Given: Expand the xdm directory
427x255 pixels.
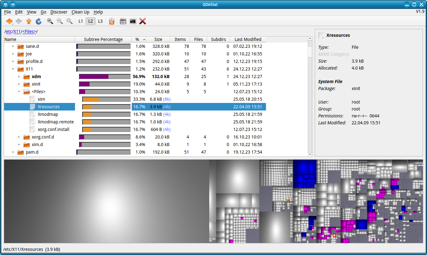Looking at the screenshot, I should (19, 76).
